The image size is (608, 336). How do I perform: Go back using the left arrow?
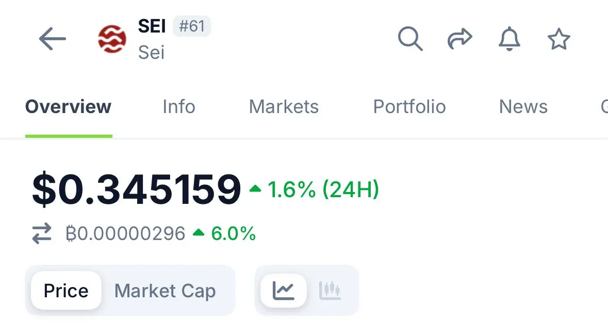pyautogui.click(x=53, y=39)
